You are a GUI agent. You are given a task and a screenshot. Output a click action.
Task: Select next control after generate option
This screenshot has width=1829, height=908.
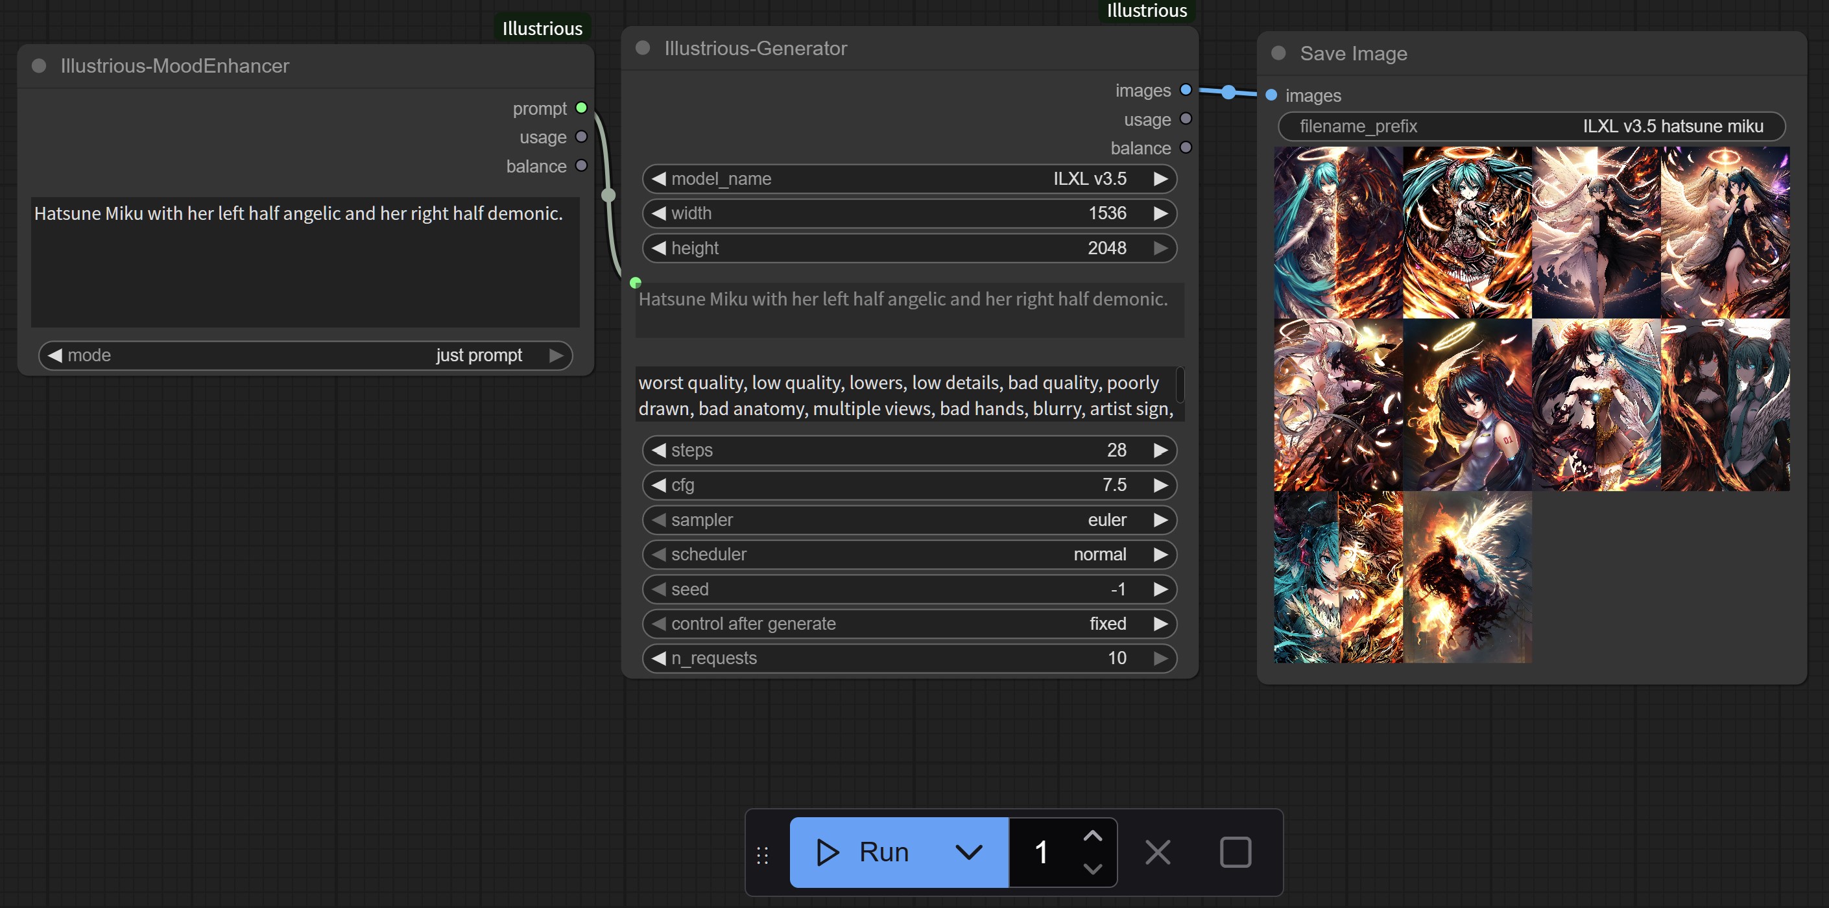click(x=1160, y=623)
